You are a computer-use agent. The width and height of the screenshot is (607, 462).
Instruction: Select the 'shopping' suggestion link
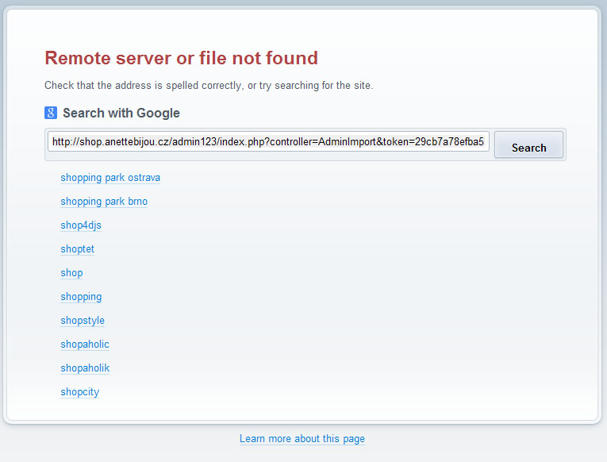click(x=81, y=297)
